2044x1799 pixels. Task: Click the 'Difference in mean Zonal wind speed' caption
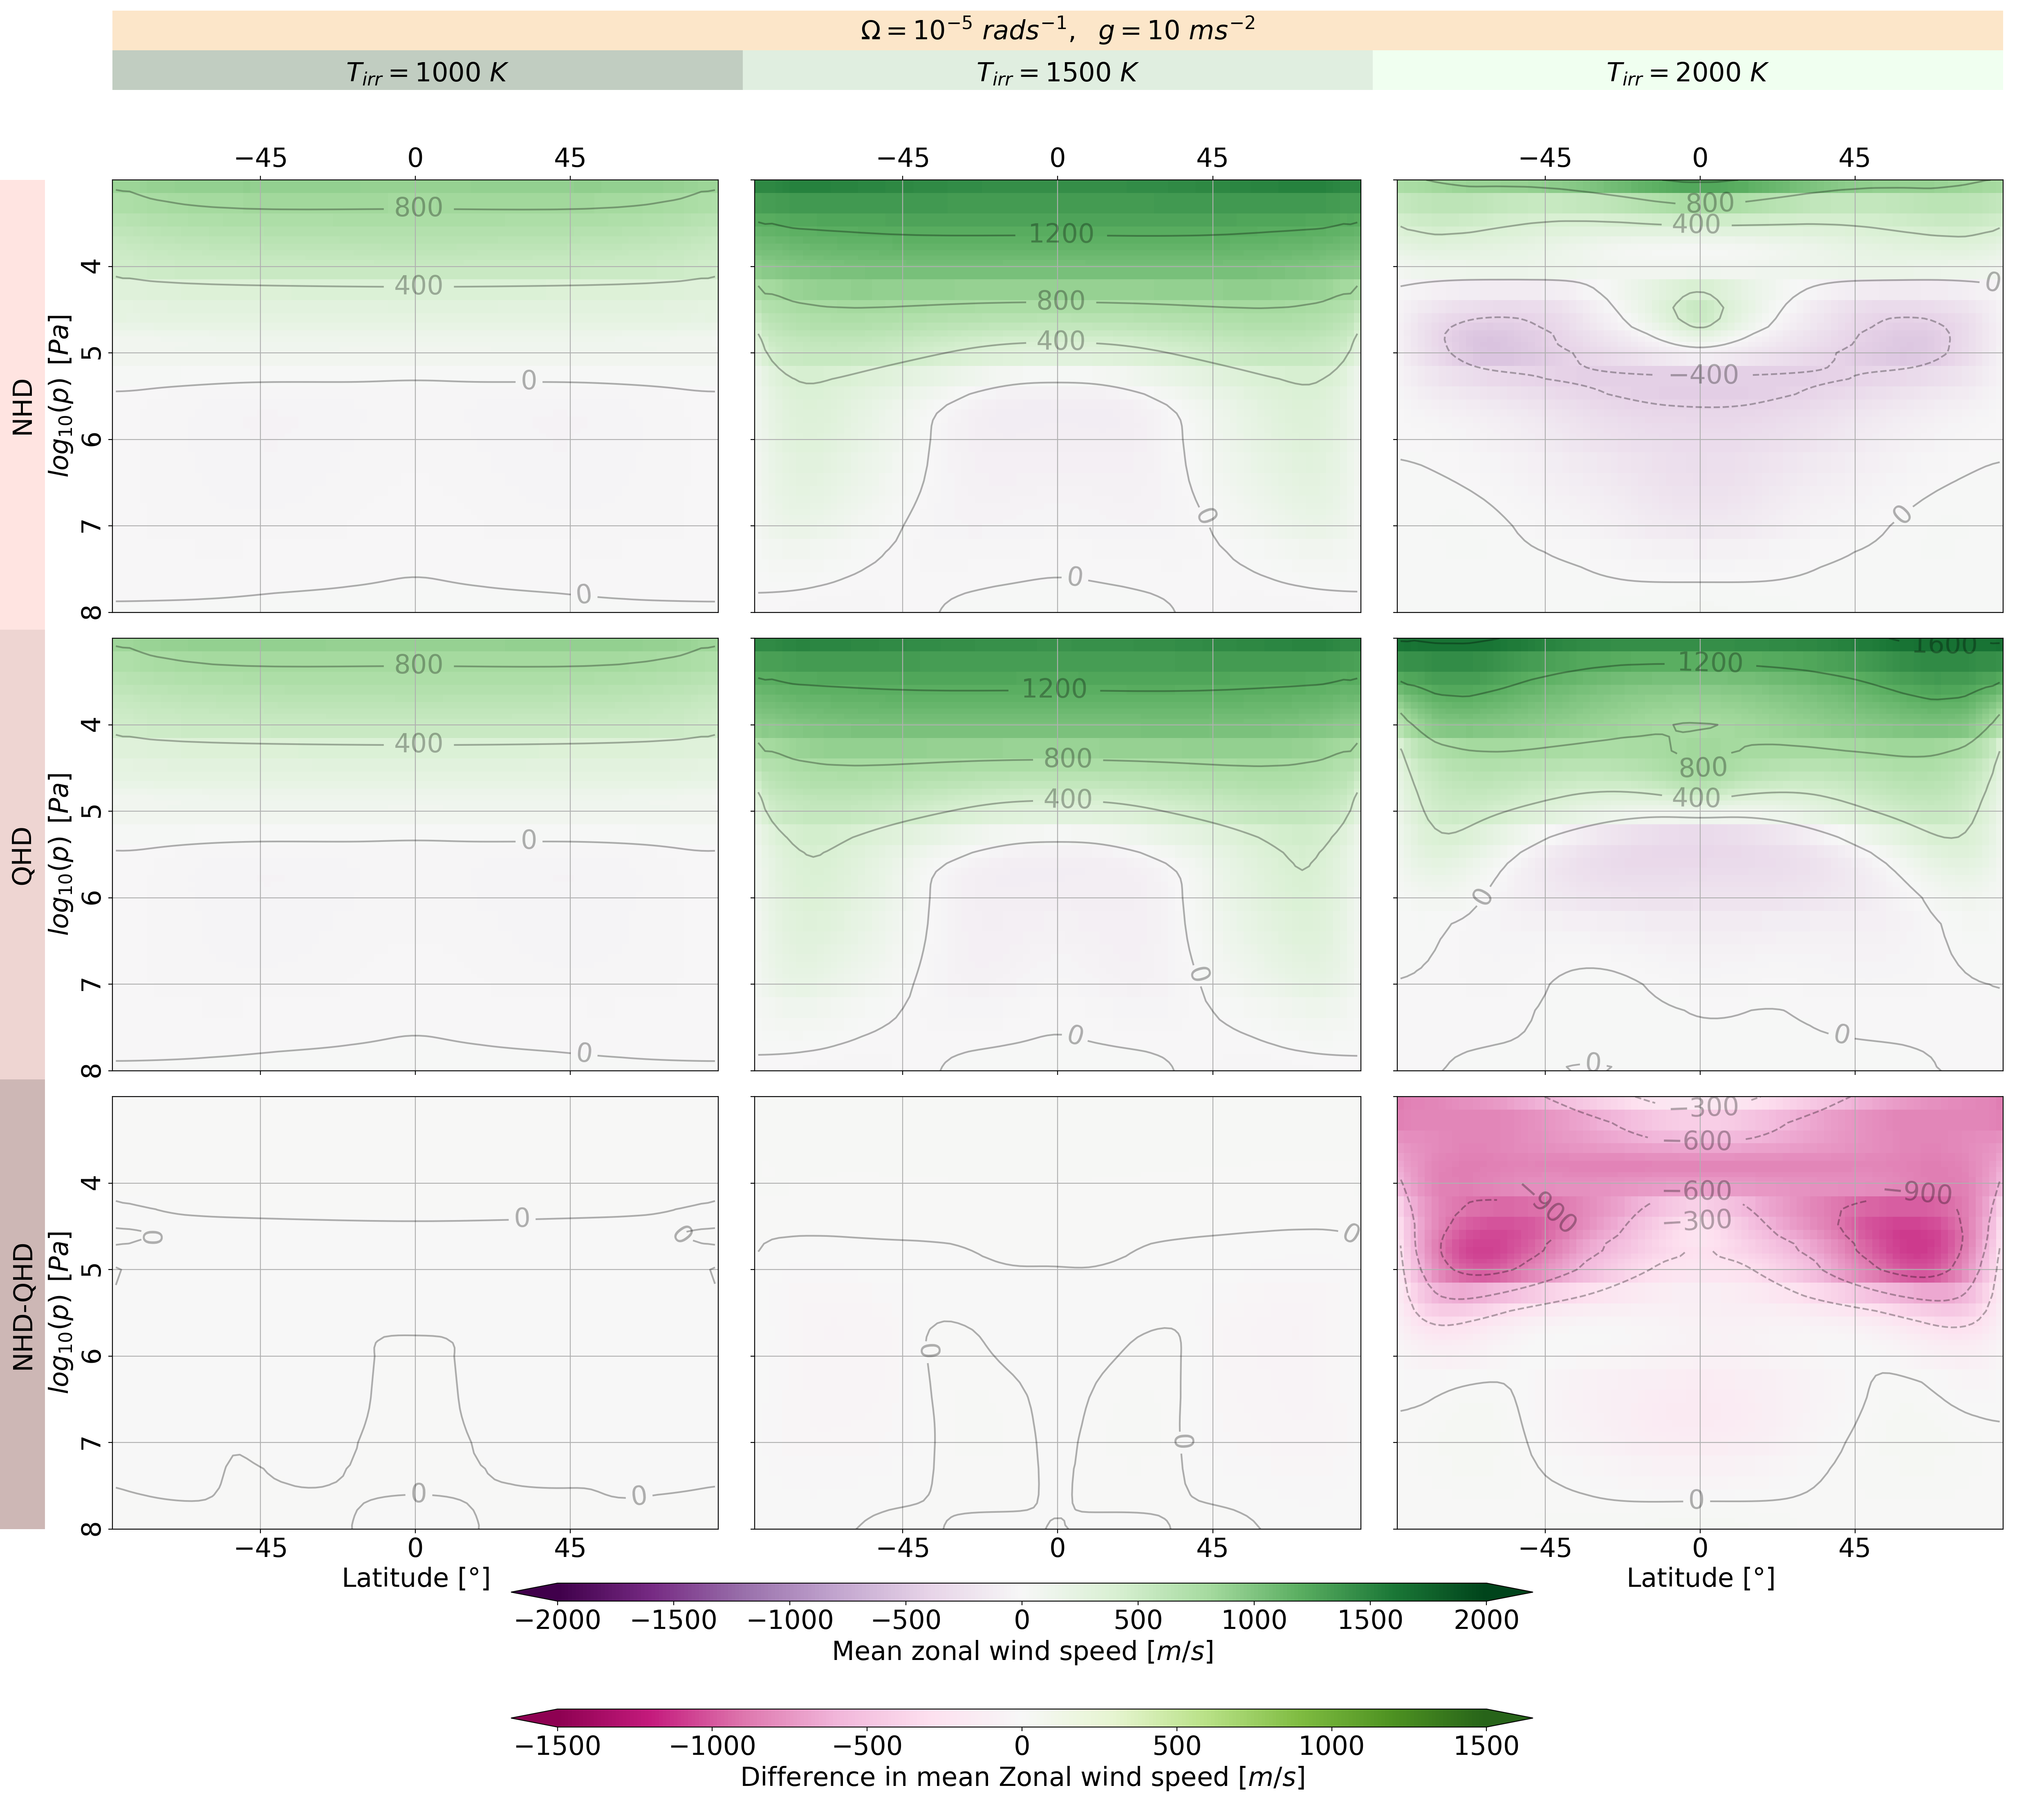pyautogui.click(x=1022, y=1777)
